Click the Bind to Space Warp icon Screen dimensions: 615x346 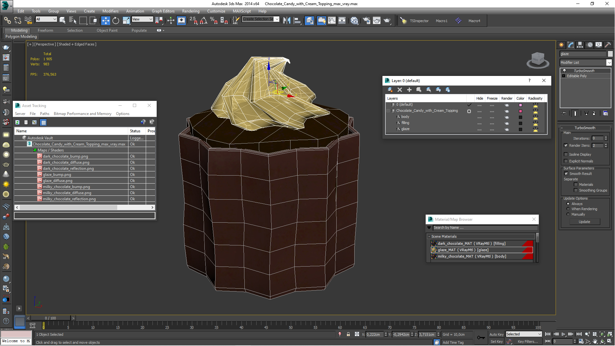(28, 21)
